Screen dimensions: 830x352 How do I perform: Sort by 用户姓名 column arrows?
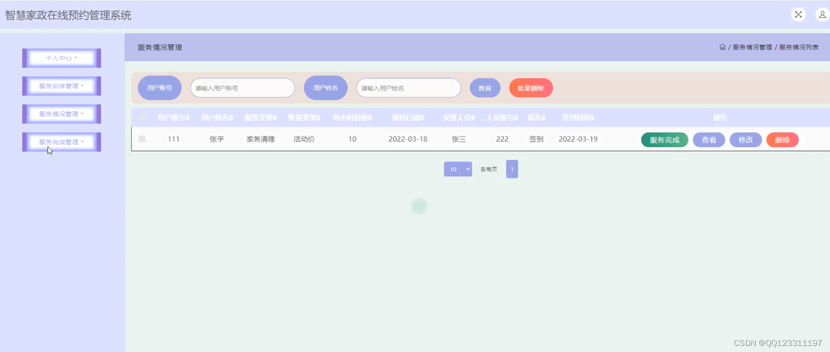coord(231,118)
